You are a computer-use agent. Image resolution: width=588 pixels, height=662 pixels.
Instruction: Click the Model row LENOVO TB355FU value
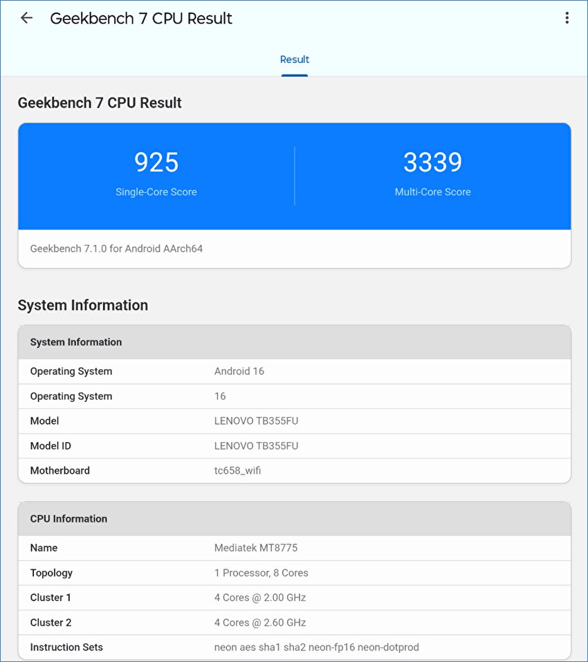(x=256, y=421)
